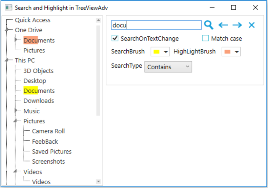
Task: Select Camera Roll under Pictures
Action: click(48, 131)
